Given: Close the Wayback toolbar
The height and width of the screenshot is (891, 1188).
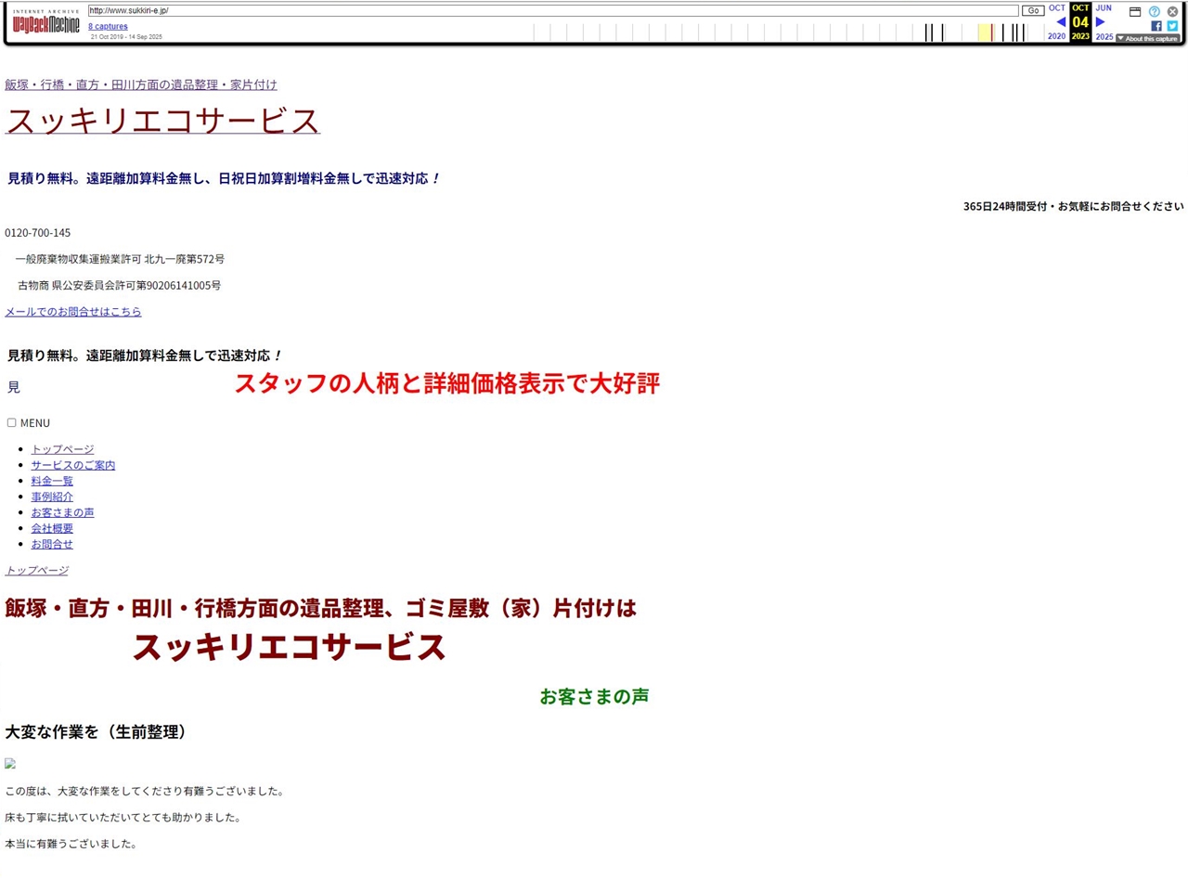Looking at the screenshot, I should point(1172,11).
